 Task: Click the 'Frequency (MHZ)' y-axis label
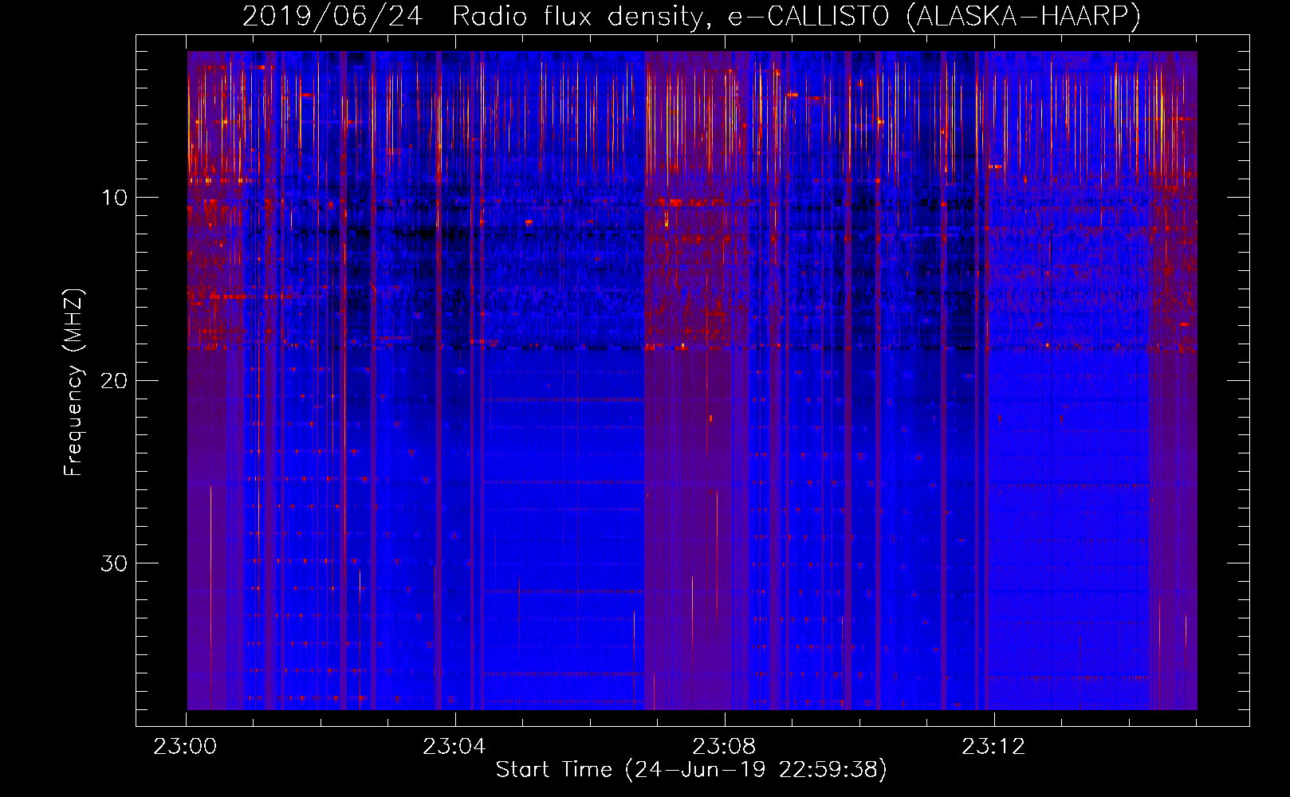point(73,383)
